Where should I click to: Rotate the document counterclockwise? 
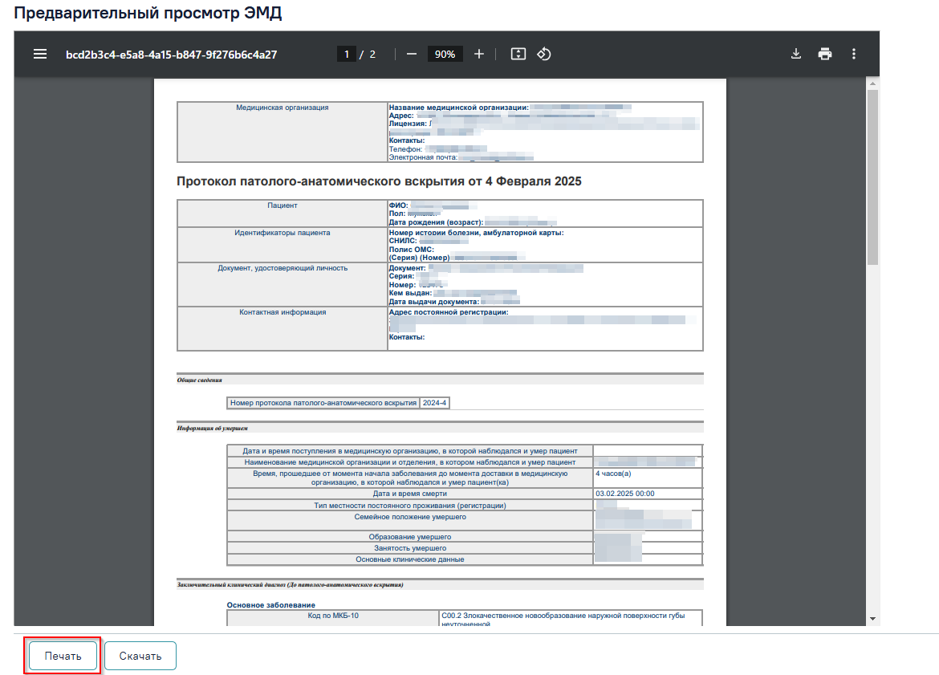(544, 54)
